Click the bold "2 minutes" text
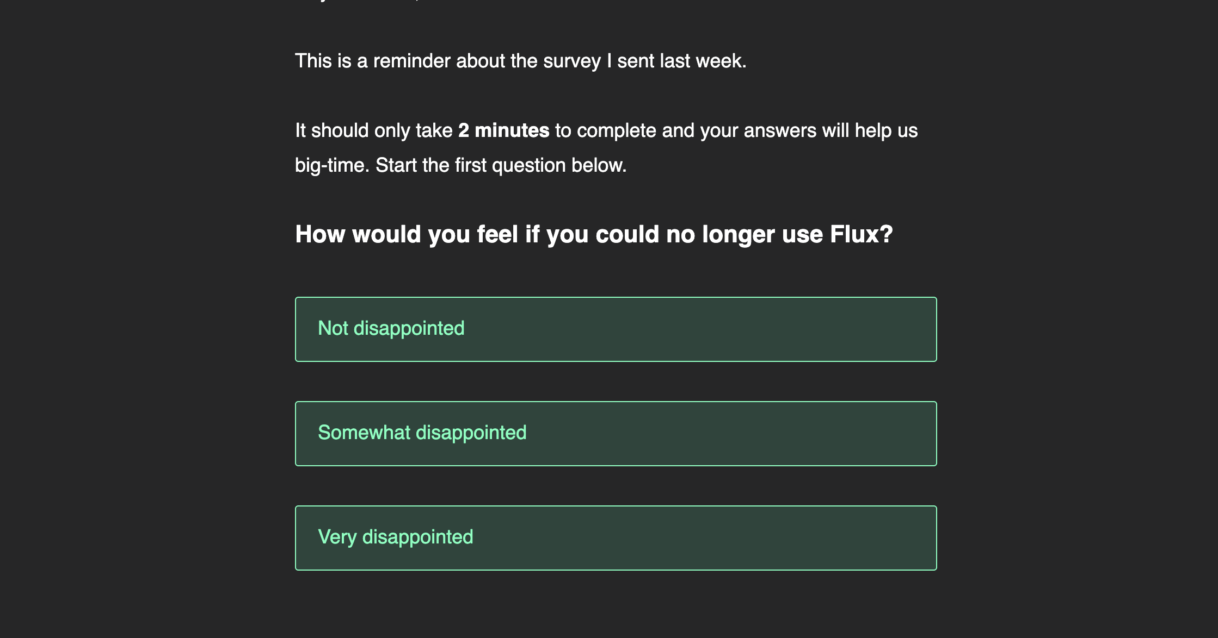The height and width of the screenshot is (638, 1218). click(x=503, y=130)
